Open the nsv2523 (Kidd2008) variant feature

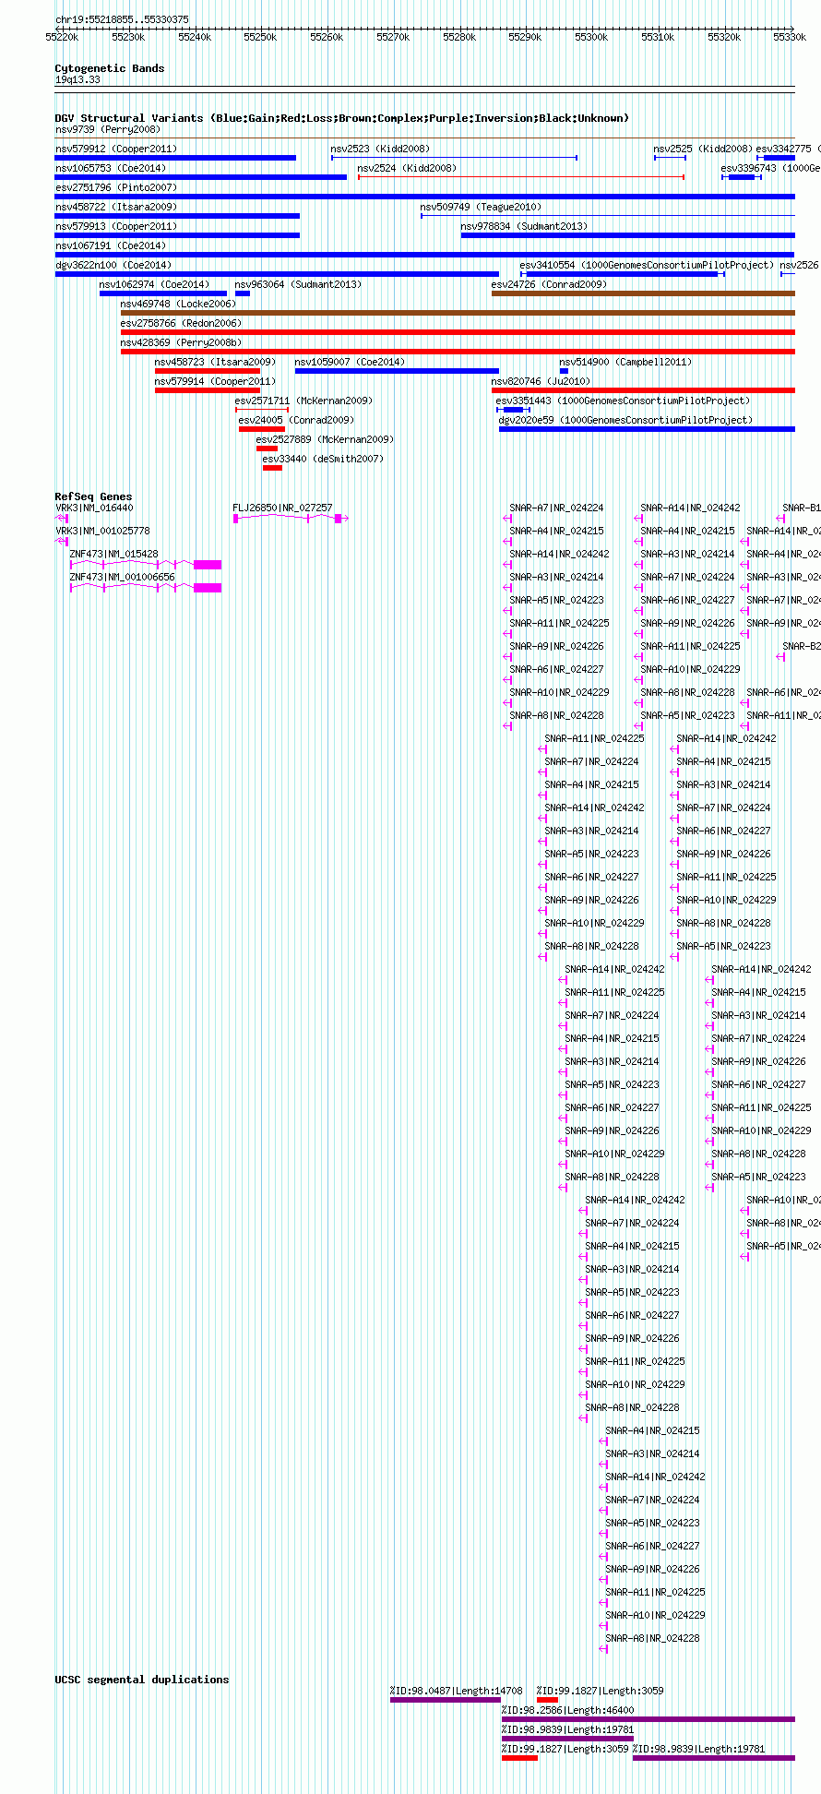(454, 158)
